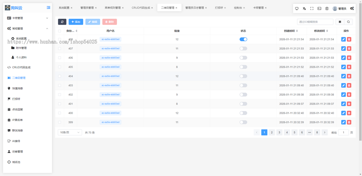Switch to the 管理员管理 tab
Screen dimensions: 362x176
(x=87, y=8)
